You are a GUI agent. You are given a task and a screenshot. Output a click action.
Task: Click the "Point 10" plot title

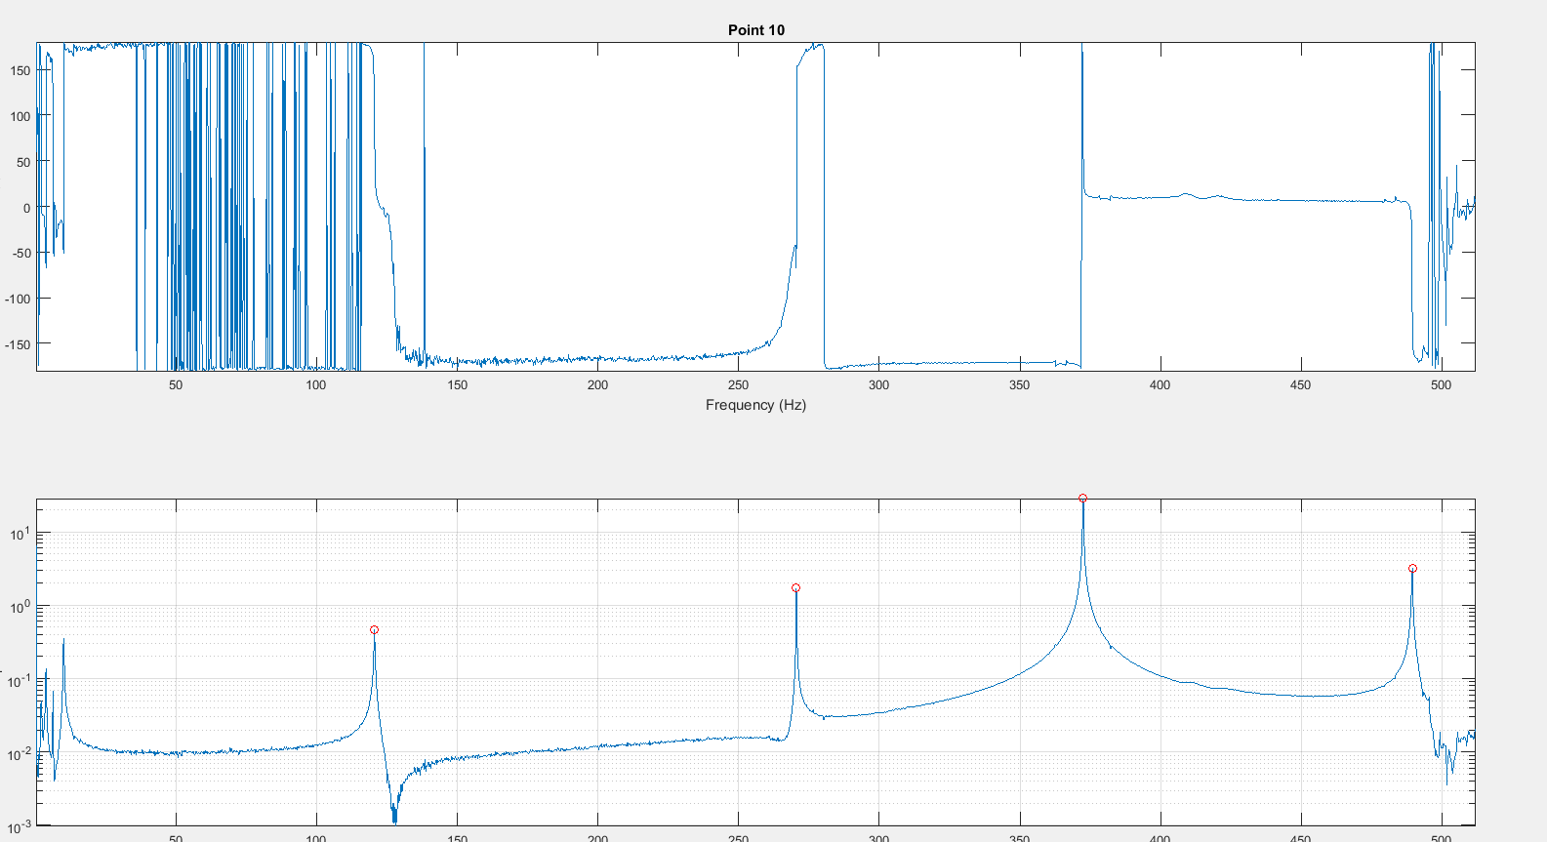tap(756, 30)
